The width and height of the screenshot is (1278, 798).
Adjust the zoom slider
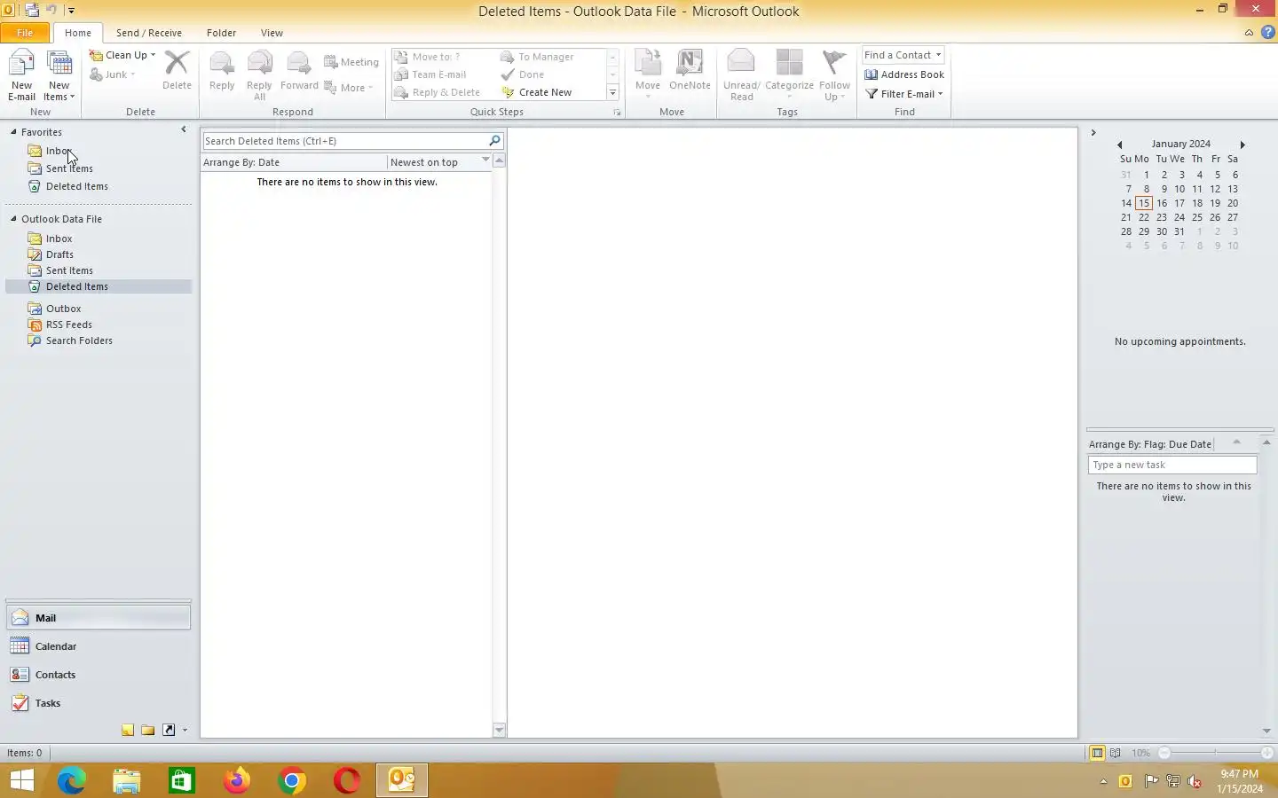point(1216,753)
